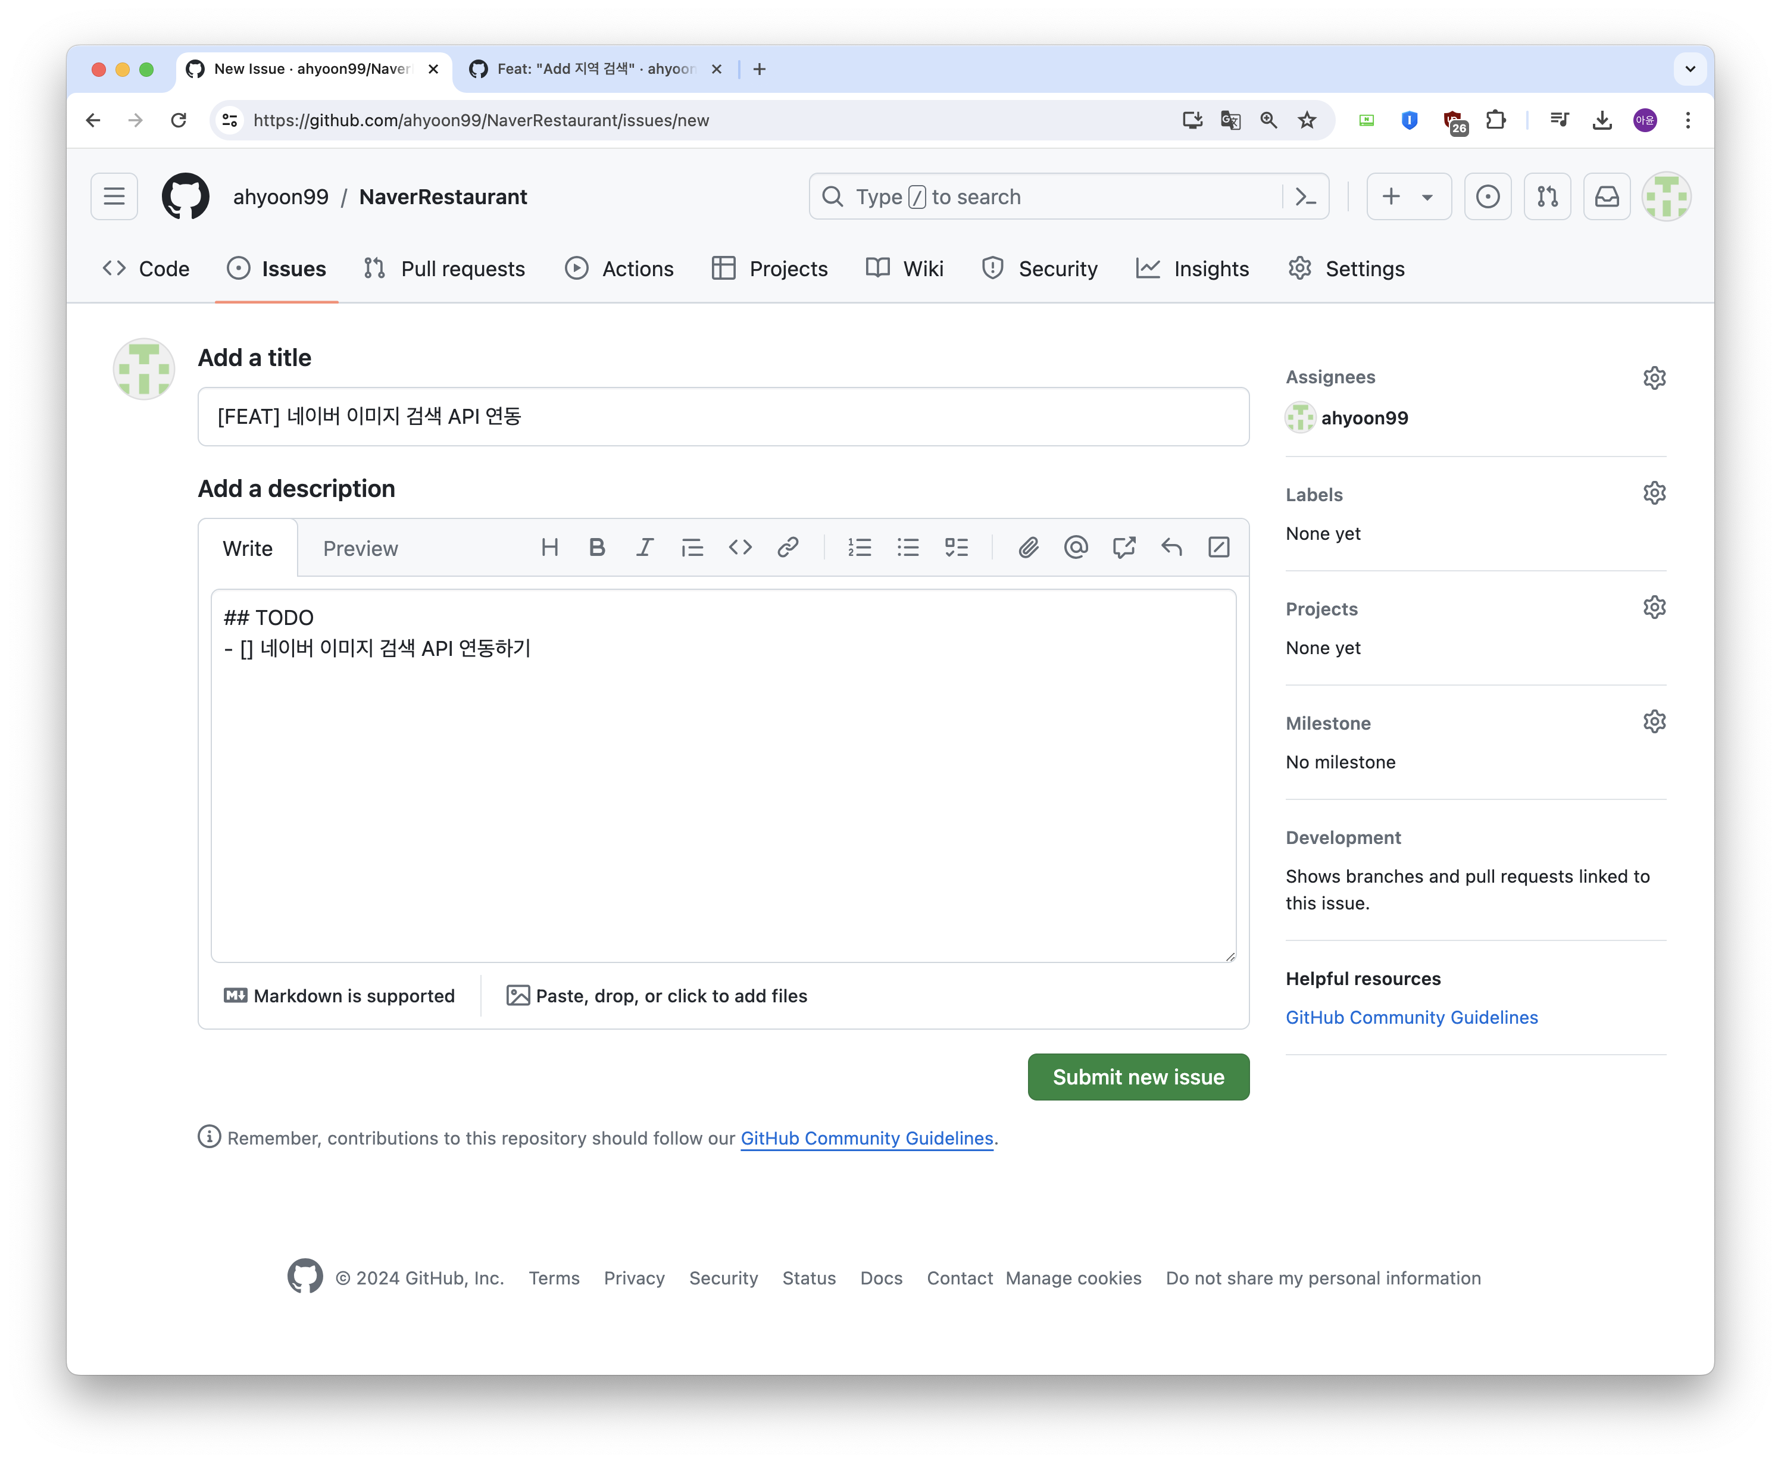This screenshot has width=1781, height=1463.
Task: Open the command palette icon in search
Action: (x=1305, y=197)
